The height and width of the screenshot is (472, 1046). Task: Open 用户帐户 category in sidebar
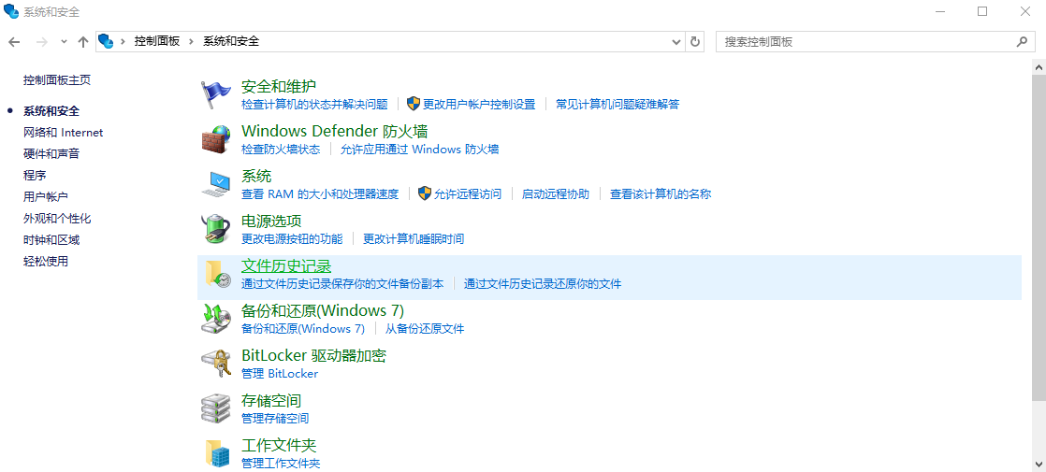45,196
